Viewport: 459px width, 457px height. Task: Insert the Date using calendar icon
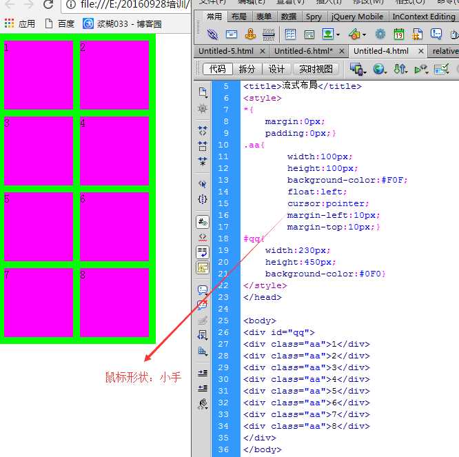(399, 34)
